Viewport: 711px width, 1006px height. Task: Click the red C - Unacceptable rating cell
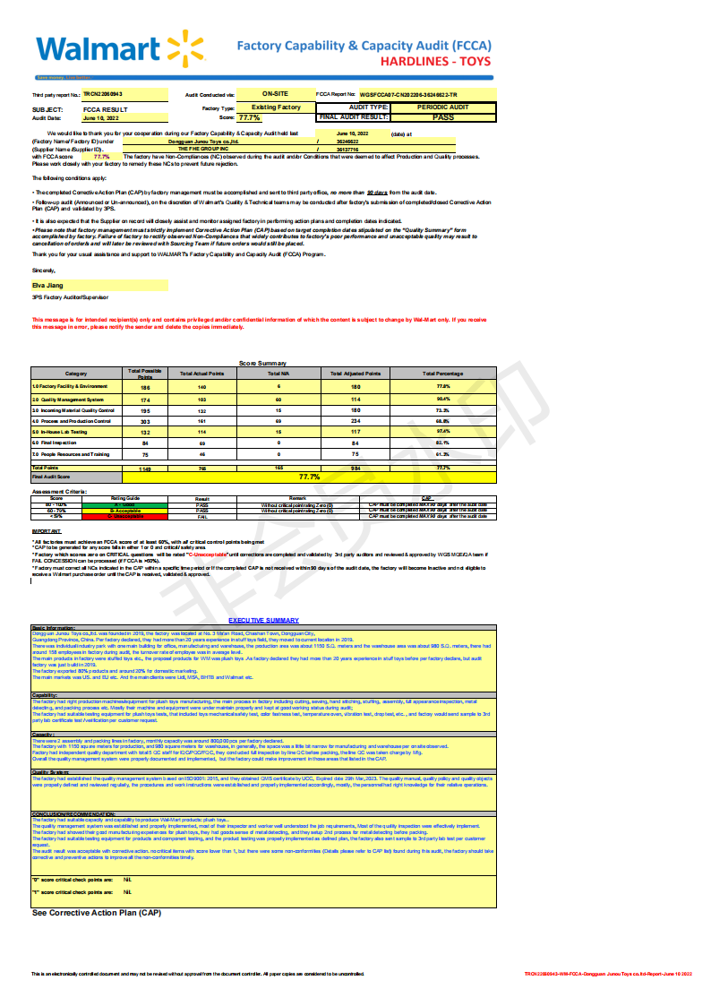click(x=125, y=517)
